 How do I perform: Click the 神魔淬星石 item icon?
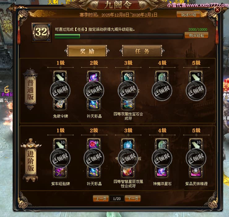coord(162,172)
